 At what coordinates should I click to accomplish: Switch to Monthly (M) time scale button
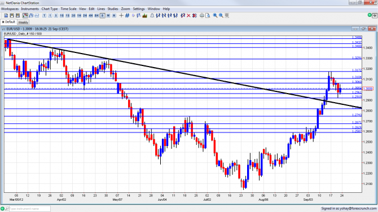[x=114, y=15]
